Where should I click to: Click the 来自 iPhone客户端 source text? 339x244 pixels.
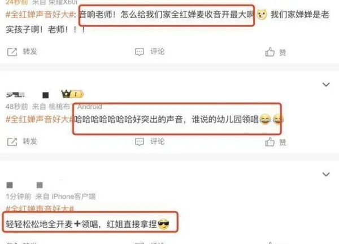[66, 197]
